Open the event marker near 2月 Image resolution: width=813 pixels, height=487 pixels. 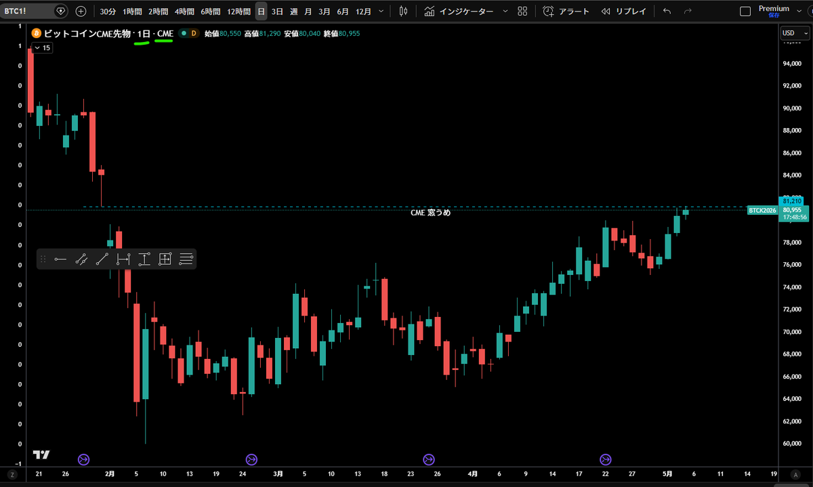[x=84, y=459]
